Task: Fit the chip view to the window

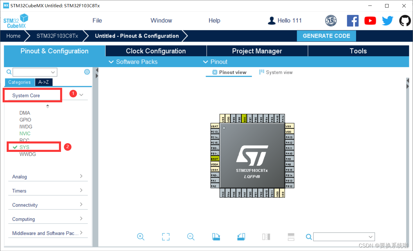Action: coord(166,237)
